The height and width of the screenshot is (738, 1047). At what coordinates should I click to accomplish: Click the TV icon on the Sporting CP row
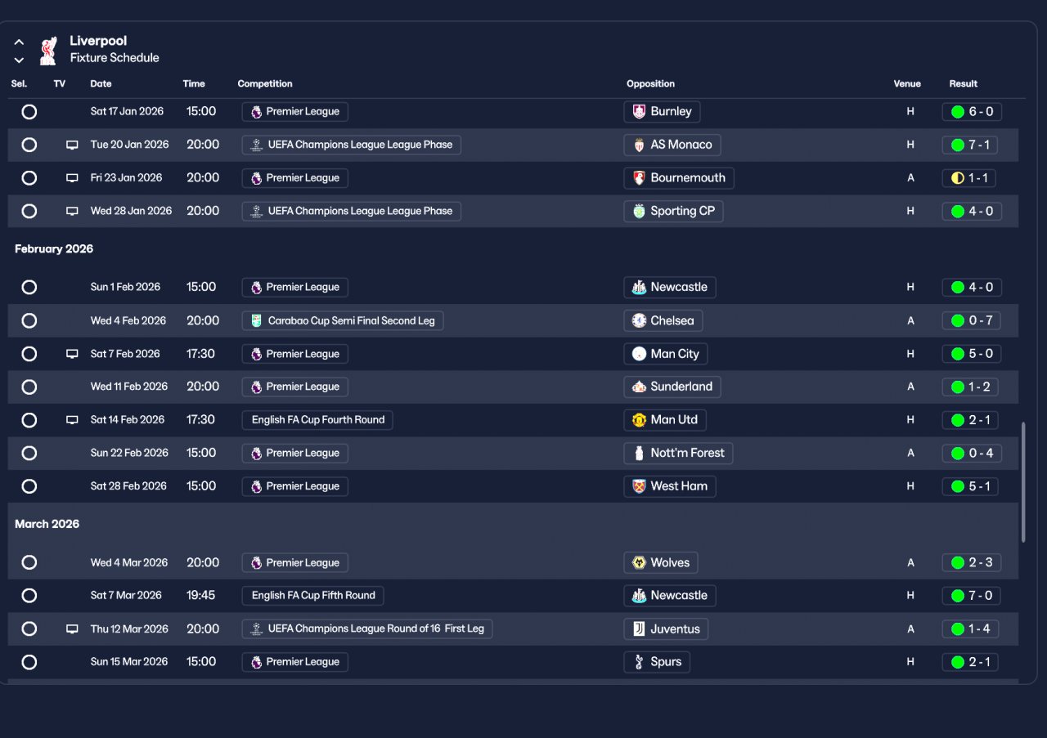pyautogui.click(x=72, y=211)
